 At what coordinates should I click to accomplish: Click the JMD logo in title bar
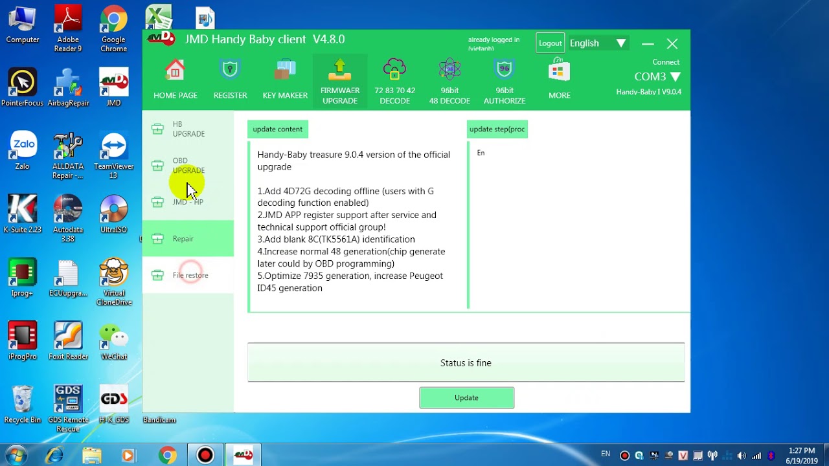161,38
